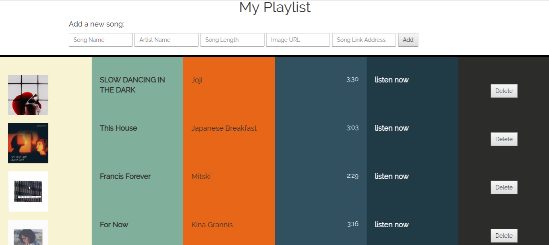Screen dimensions: 549x245
Task: Focus the Artist Name text box
Action: click(x=166, y=40)
